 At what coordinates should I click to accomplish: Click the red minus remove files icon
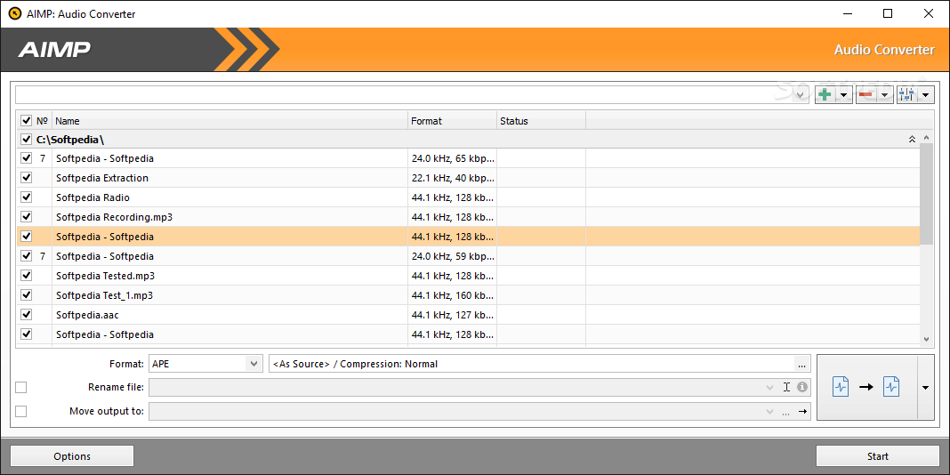[865, 94]
